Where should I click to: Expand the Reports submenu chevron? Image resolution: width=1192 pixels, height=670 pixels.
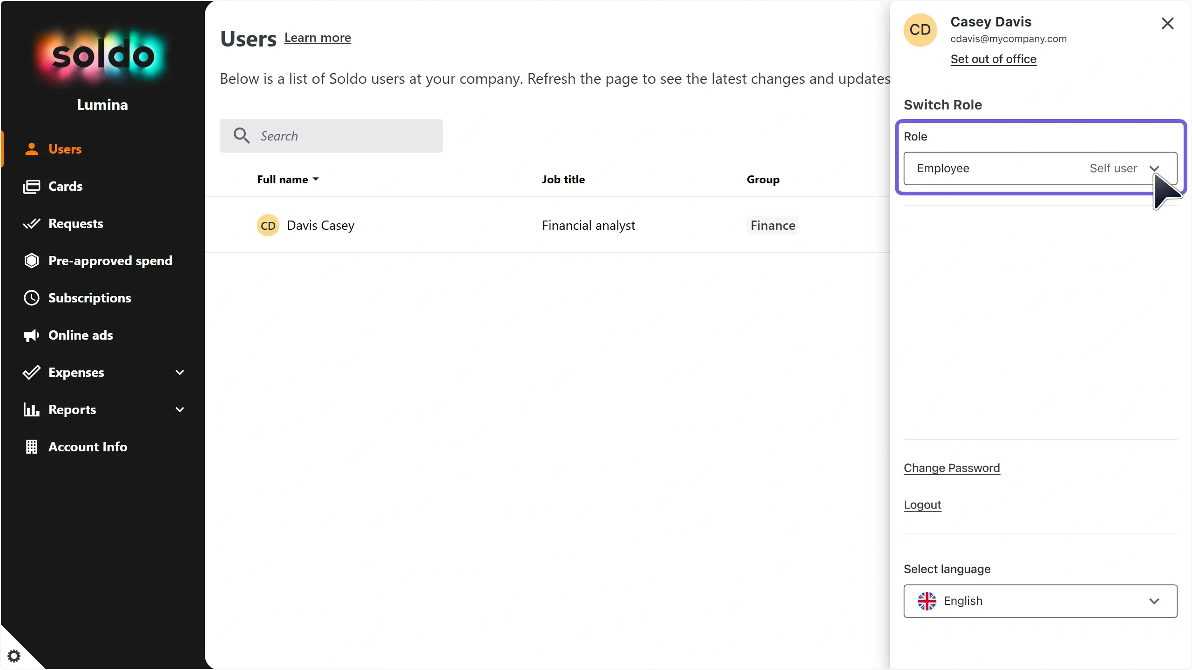[180, 409]
